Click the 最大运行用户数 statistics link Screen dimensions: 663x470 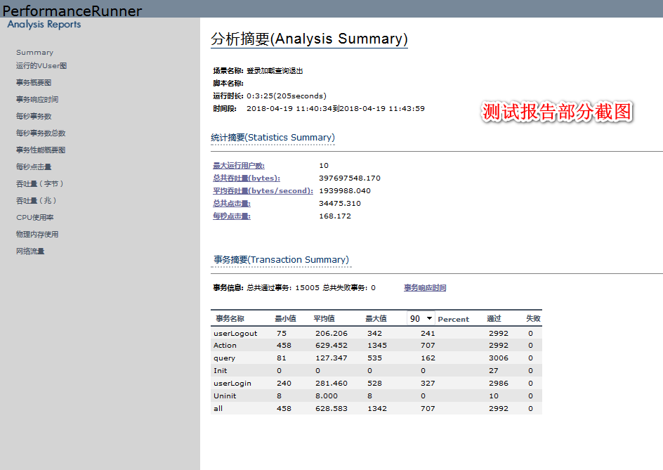(x=239, y=166)
